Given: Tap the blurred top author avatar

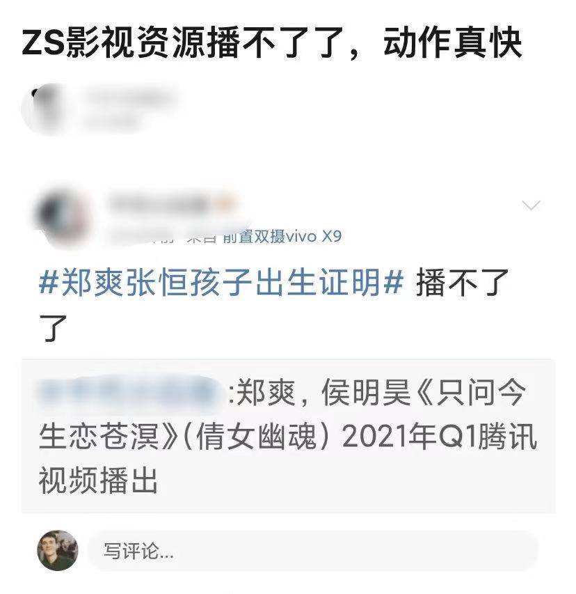Looking at the screenshot, I should click(42, 109).
